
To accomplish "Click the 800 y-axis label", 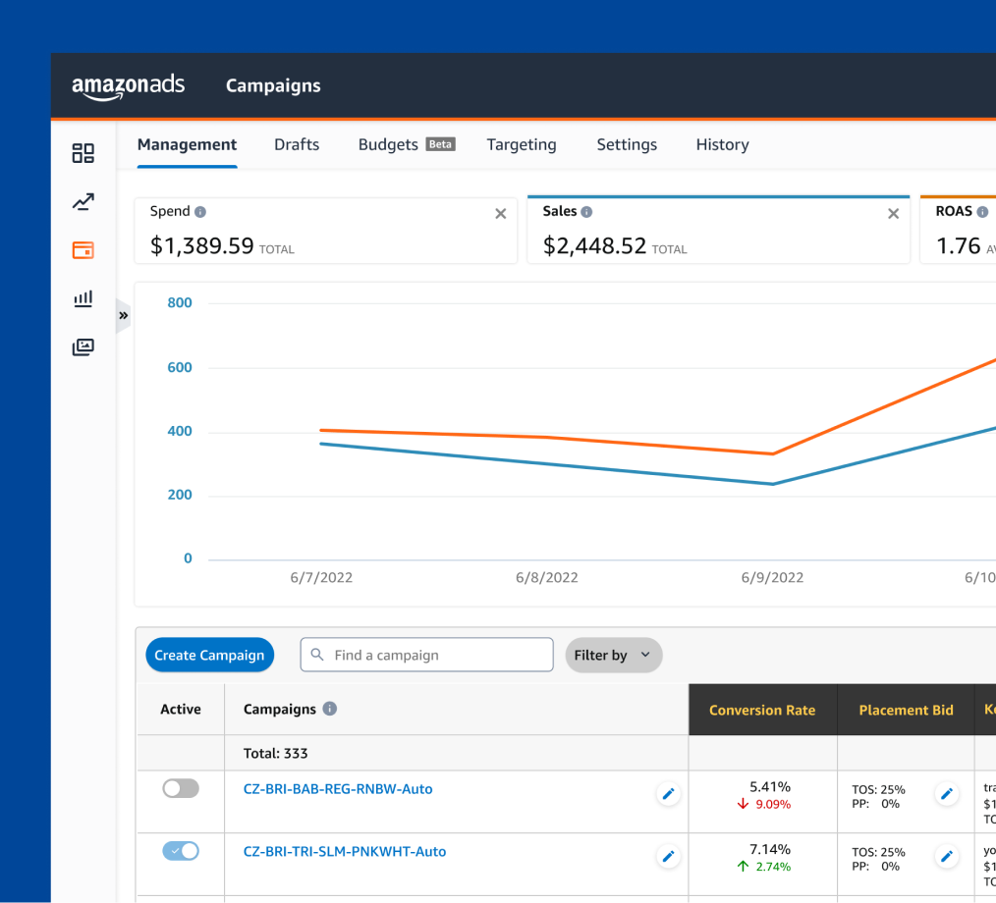I will pyautogui.click(x=180, y=302).
